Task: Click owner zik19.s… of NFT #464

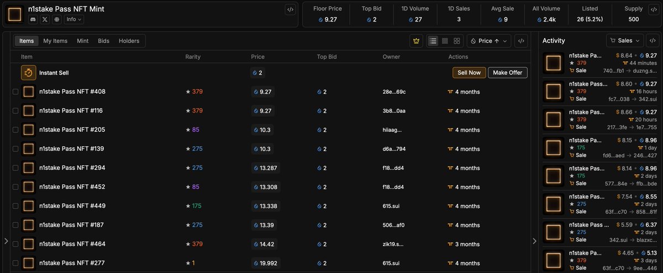Action: coord(392,244)
